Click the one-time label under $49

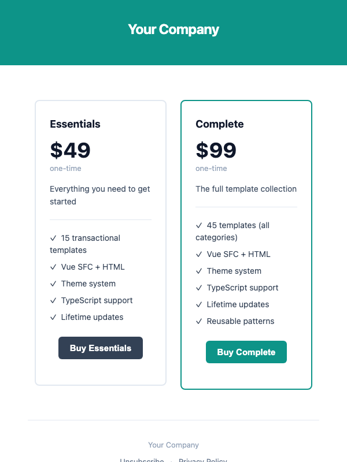click(x=65, y=169)
